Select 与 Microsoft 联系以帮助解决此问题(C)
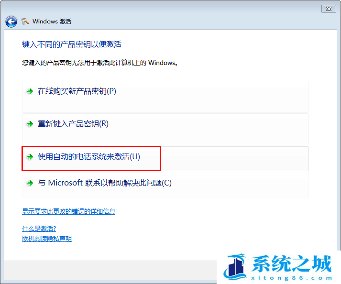This screenshot has height=284, width=341. pyautogui.click(x=165, y=186)
